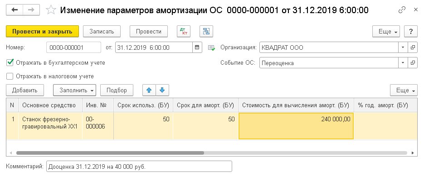Select inventory number cell 00-000006
424x176 pixels.
coord(98,126)
